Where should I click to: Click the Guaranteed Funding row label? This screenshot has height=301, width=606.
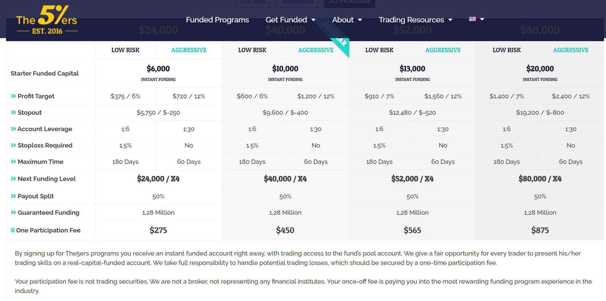pyautogui.click(x=48, y=212)
